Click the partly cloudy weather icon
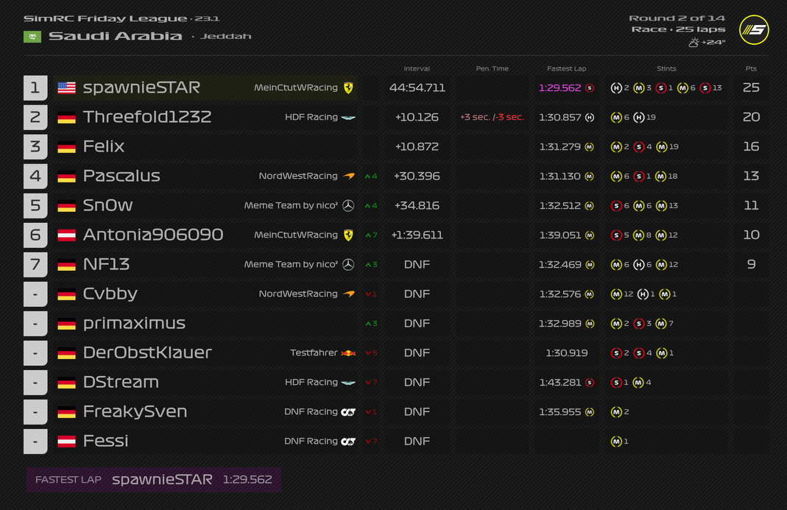The height and width of the screenshot is (510, 787). [693, 43]
